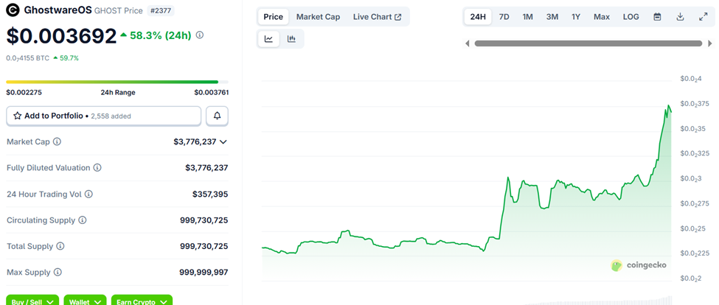This screenshot has height=305, width=719.
Task: Expand chart to fullscreen
Action: click(x=703, y=17)
